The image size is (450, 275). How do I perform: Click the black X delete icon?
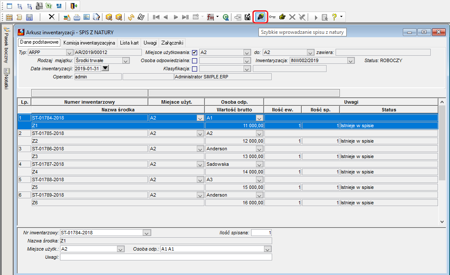(51, 17)
